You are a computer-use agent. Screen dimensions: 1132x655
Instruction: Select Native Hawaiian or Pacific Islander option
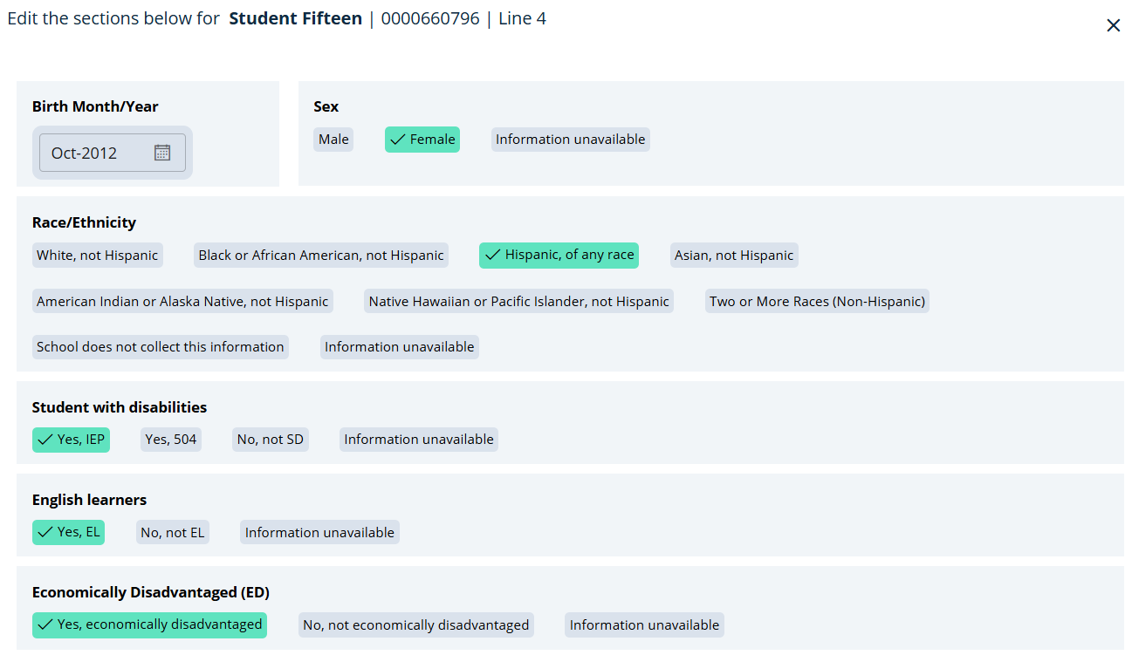518,302
